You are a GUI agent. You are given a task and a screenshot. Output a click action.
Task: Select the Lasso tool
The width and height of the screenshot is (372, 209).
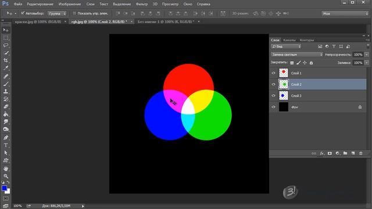6,45
